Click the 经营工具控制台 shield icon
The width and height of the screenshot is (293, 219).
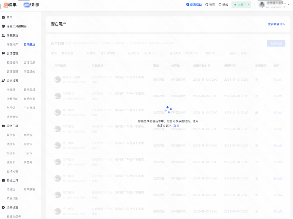coord(3,26)
